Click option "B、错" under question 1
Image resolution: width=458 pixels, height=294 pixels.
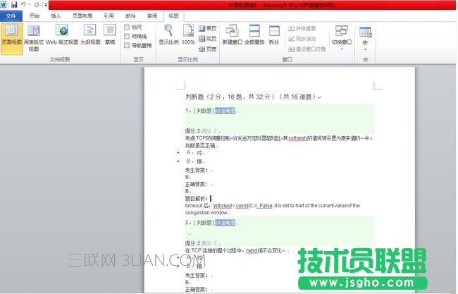tap(194, 161)
